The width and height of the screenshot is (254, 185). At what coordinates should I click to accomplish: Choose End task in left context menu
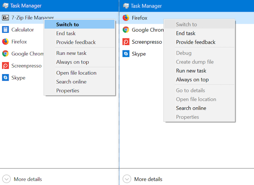(80, 33)
